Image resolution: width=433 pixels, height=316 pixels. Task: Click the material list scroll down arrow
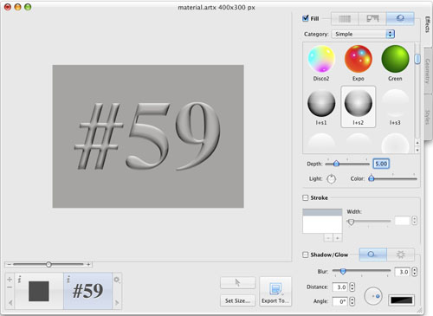pos(417,150)
